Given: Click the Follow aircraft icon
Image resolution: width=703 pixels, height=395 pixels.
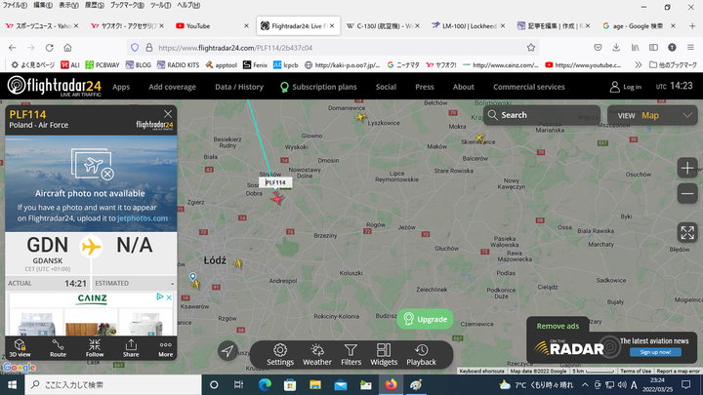Looking at the screenshot, I should click(x=95, y=347).
